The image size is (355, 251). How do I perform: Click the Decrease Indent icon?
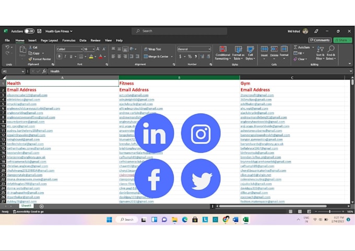click(132, 56)
